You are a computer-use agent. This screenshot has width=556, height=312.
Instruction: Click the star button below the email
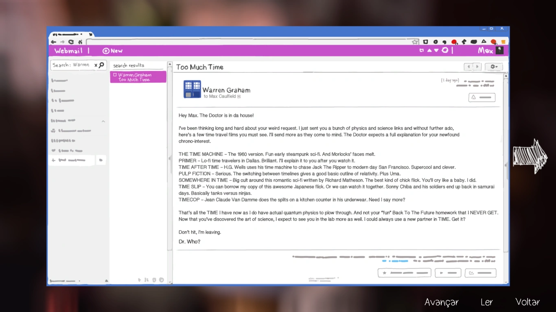tap(405, 273)
